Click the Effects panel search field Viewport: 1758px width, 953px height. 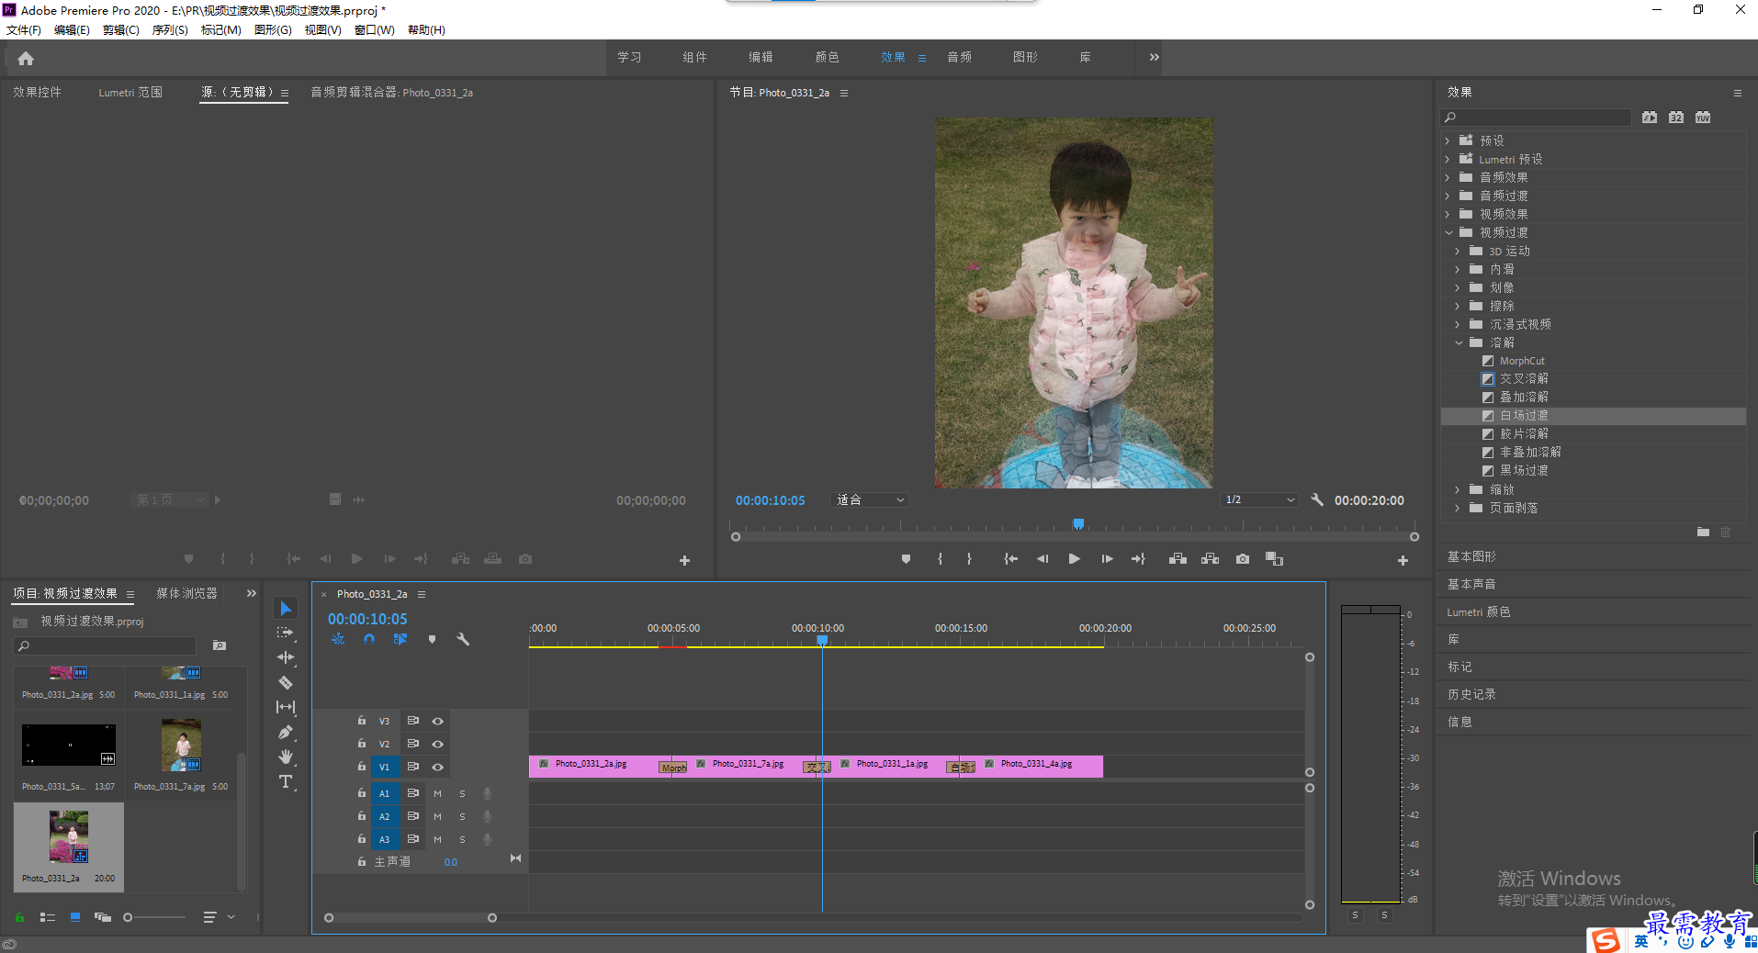(1536, 117)
